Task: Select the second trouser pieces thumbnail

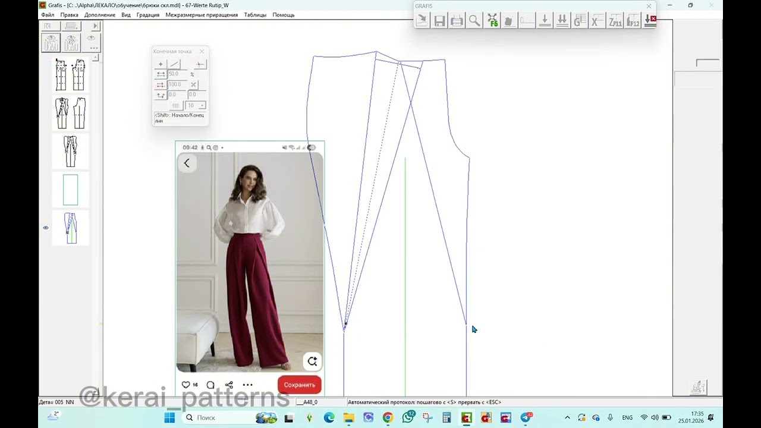Action: coord(70,113)
